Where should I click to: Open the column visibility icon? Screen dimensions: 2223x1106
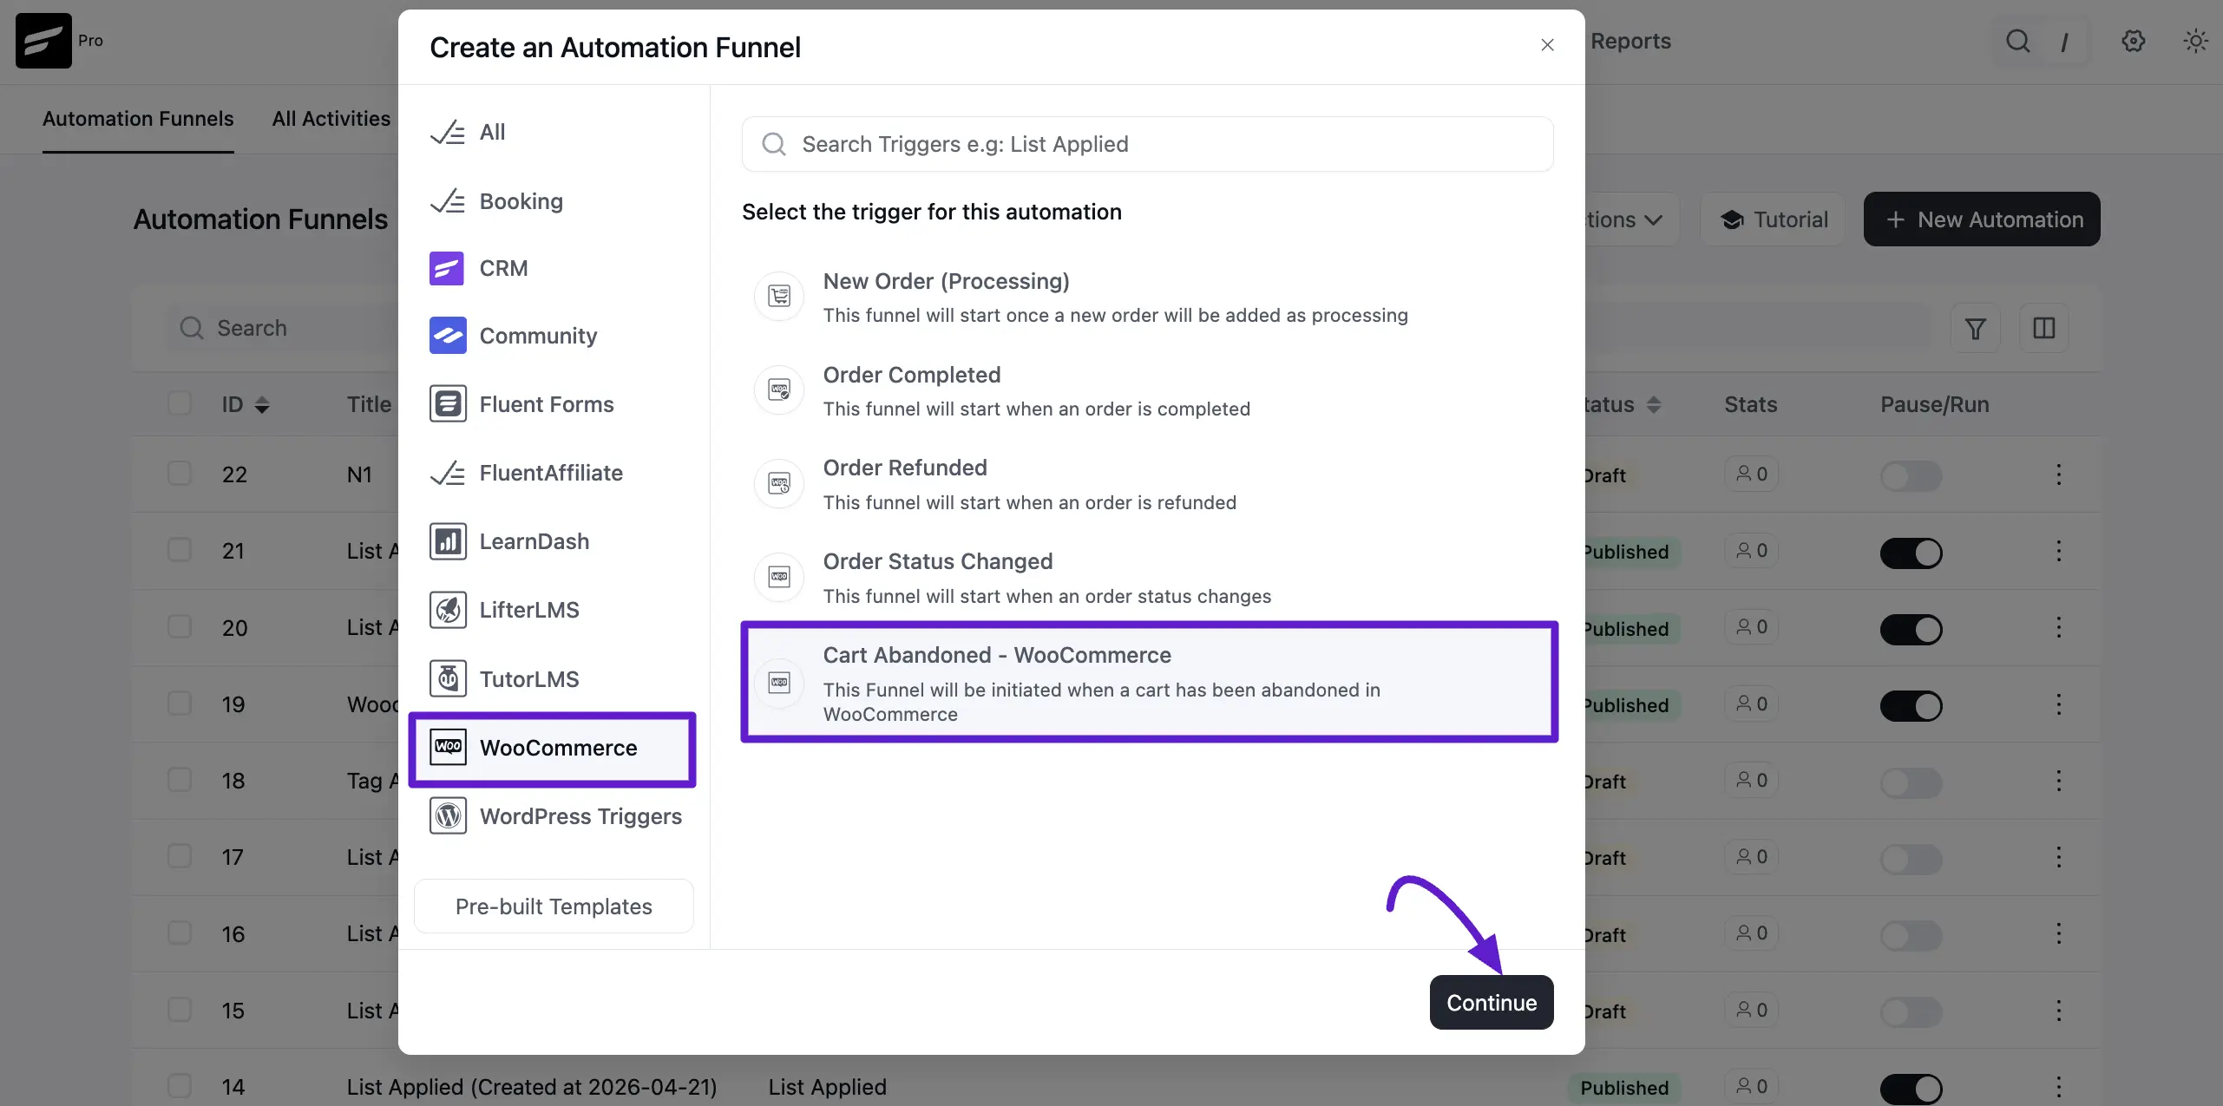(x=2043, y=328)
